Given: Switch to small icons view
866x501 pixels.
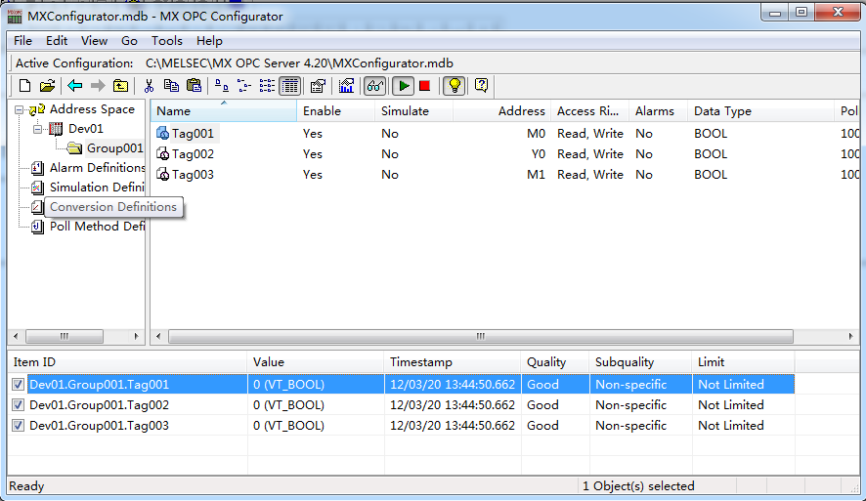Looking at the screenshot, I should point(244,86).
